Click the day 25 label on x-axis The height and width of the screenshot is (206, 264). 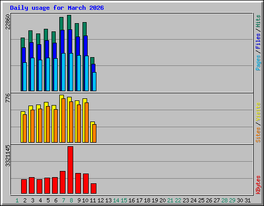pyautogui.click(x=201, y=200)
